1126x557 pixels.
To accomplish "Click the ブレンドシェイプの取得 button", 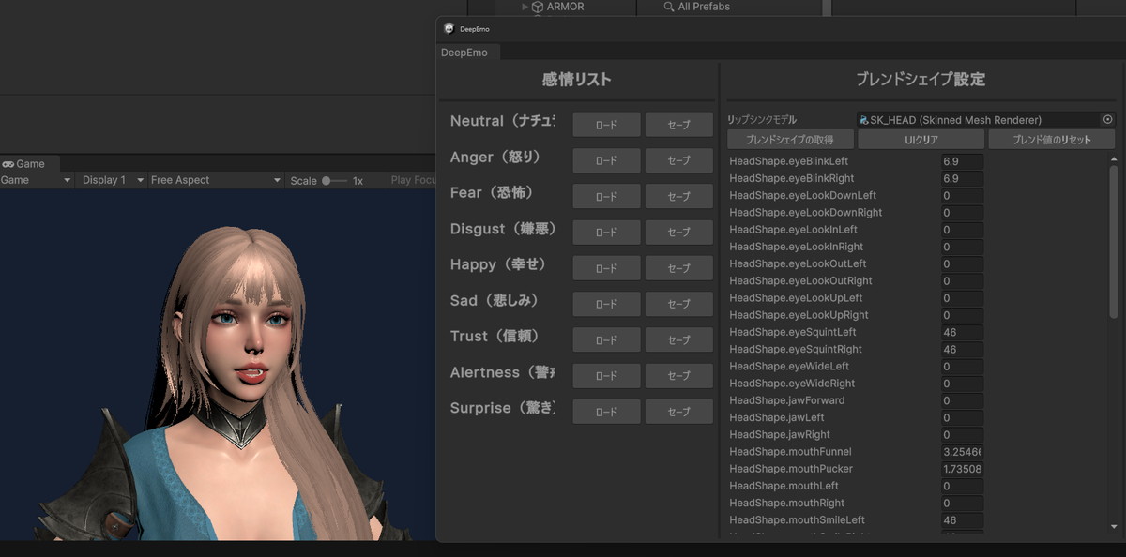I will [x=790, y=140].
